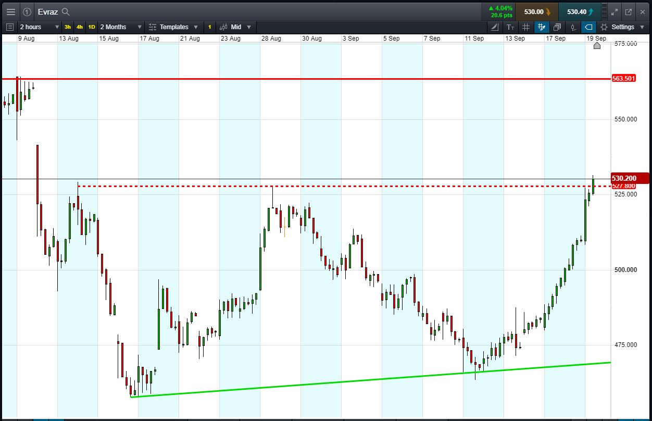
Task: Click the yellow 1 layout button
Action: tap(209, 27)
